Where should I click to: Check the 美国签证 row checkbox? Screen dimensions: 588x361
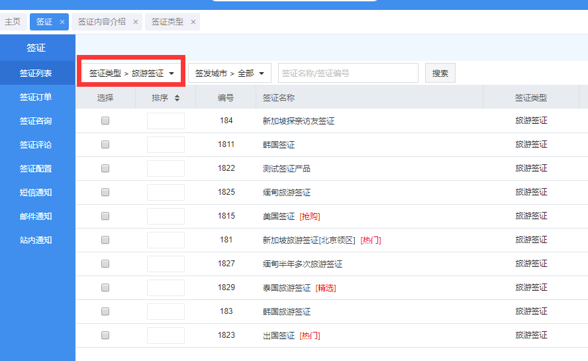pos(105,217)
